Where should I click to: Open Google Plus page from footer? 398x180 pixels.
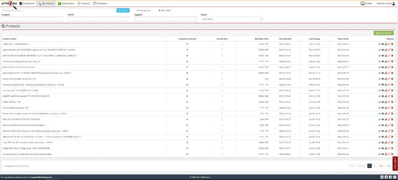tap(394, 177)
